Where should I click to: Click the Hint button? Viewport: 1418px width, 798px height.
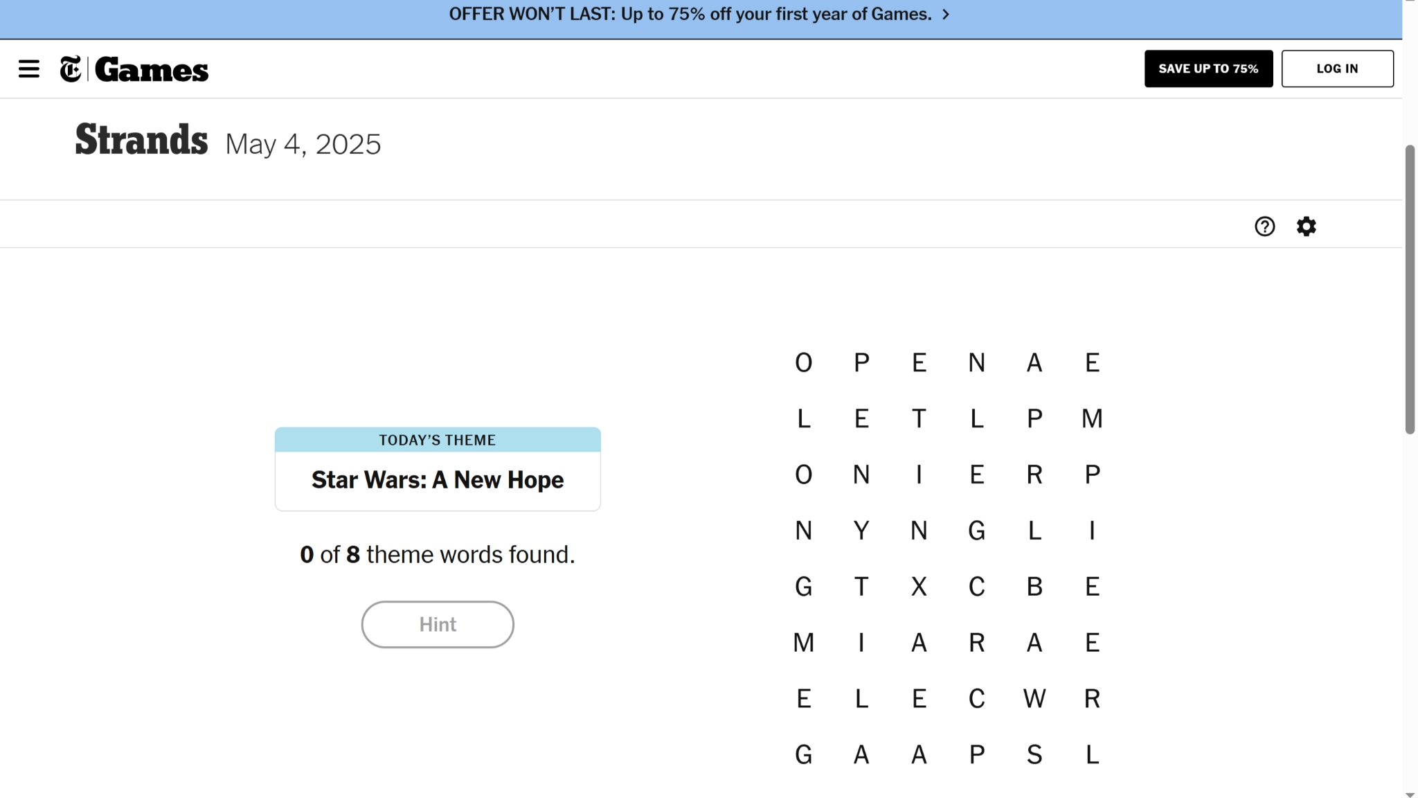coord(437,623)
